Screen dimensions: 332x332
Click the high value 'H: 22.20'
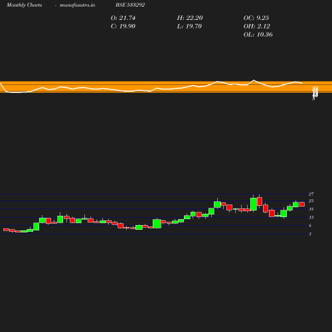190,18
